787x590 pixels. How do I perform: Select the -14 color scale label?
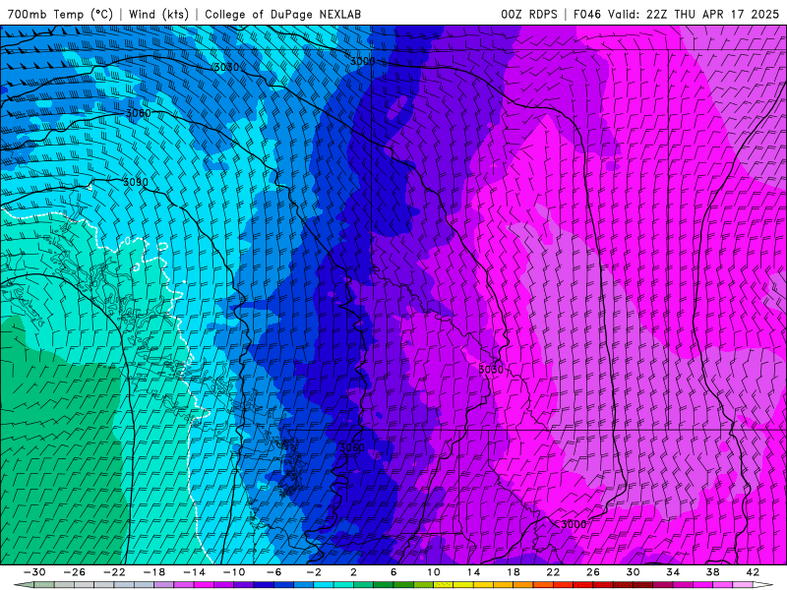coord(194,572)
